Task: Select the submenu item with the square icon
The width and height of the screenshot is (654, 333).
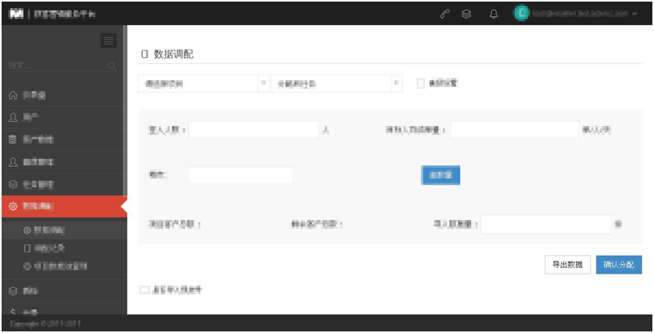Action: tap(63, 248)
